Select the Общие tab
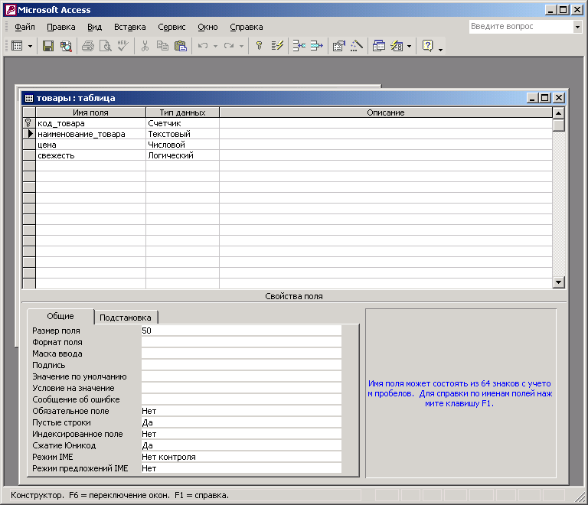This screenshot has width=588, height=505. point(60,316)
